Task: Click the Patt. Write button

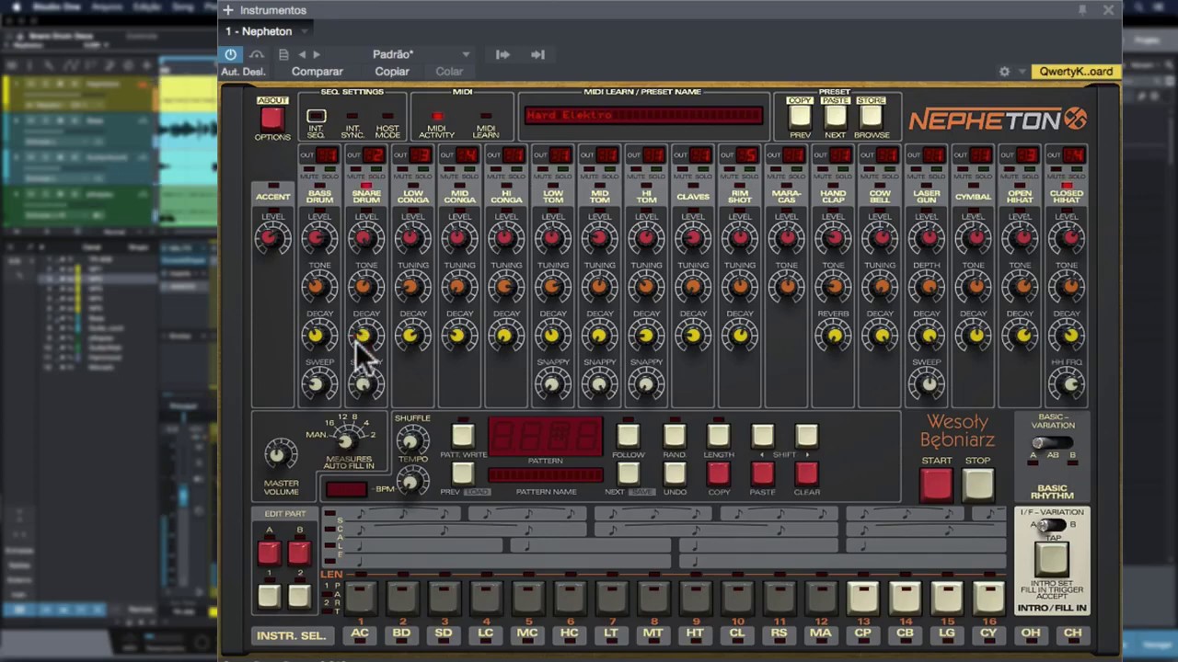Action: tap(463, 435)
